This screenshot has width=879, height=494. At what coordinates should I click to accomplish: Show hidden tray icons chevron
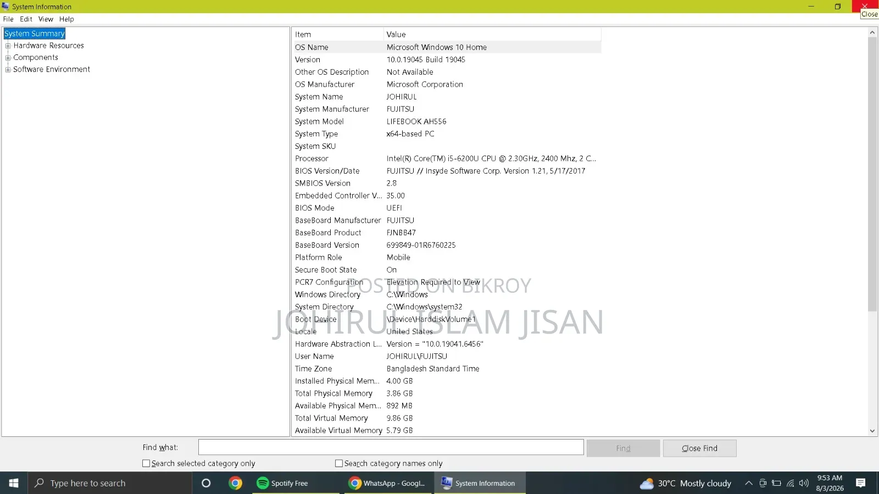point(748,483)
